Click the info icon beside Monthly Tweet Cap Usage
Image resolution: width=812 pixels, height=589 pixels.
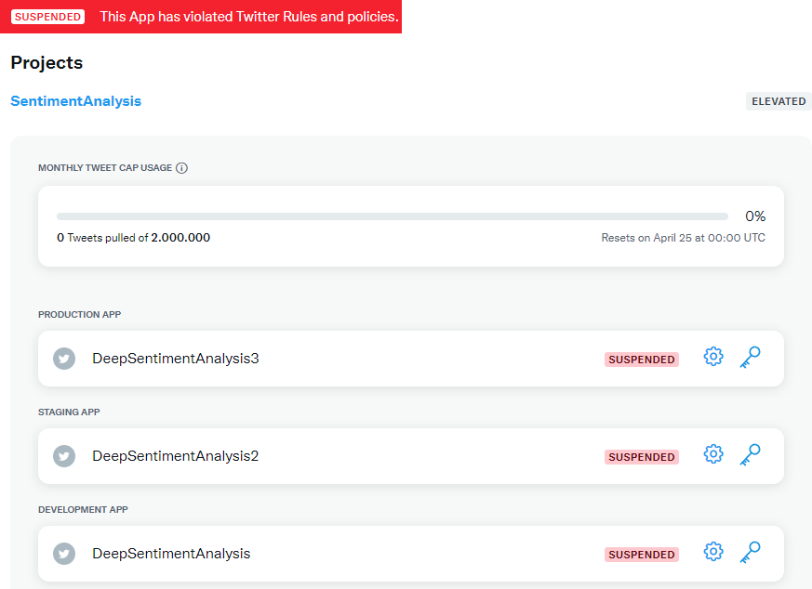pos(181,168)
